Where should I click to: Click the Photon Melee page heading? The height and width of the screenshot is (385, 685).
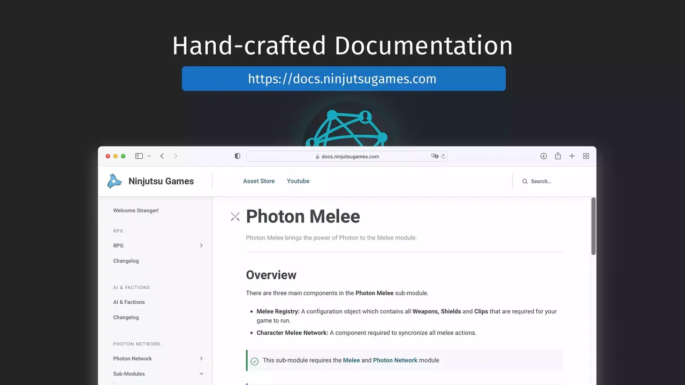303,217
